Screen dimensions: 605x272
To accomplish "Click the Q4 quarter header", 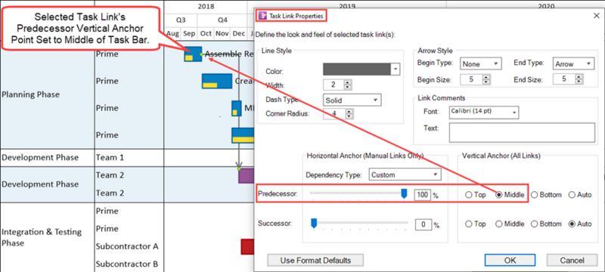I will [222, 20].
